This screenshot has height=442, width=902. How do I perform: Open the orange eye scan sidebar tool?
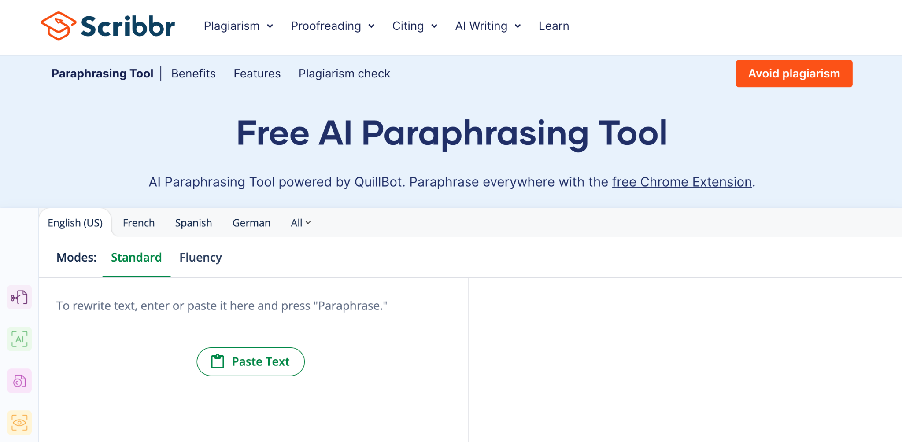click(x=19, y=423)
